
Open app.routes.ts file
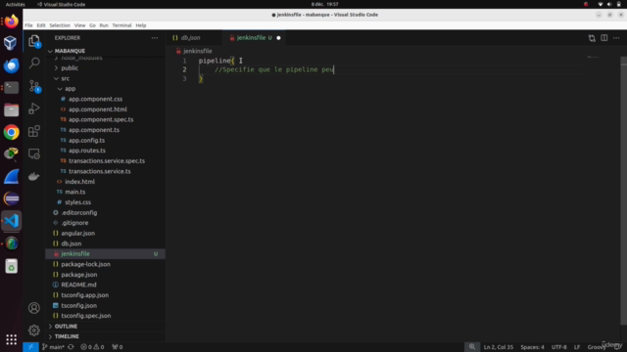(87, 151)
